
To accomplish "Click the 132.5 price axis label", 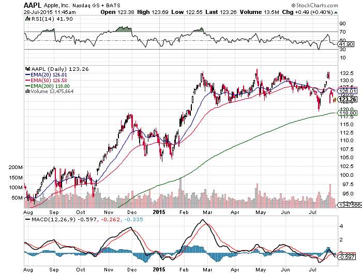I will [x=346, y=73].
